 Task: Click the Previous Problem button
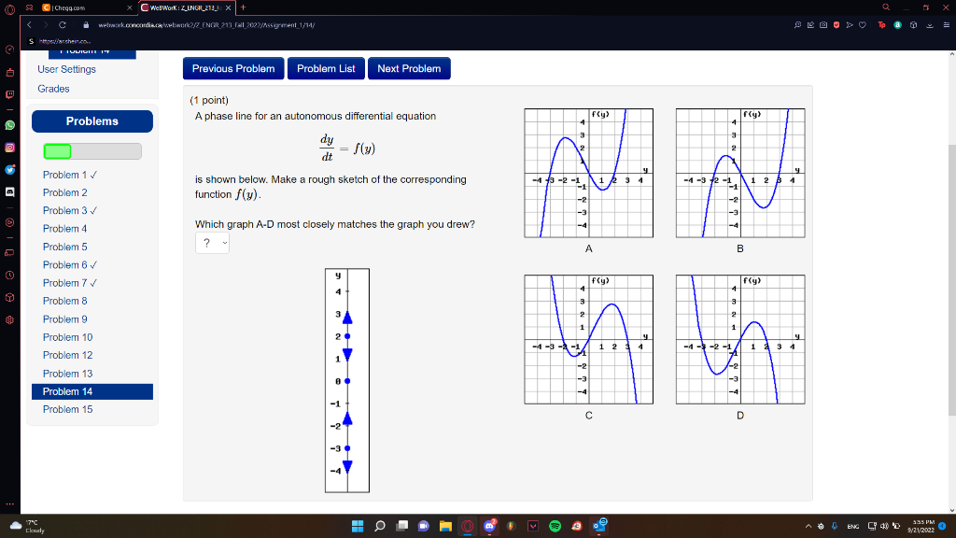coord(233,68)
